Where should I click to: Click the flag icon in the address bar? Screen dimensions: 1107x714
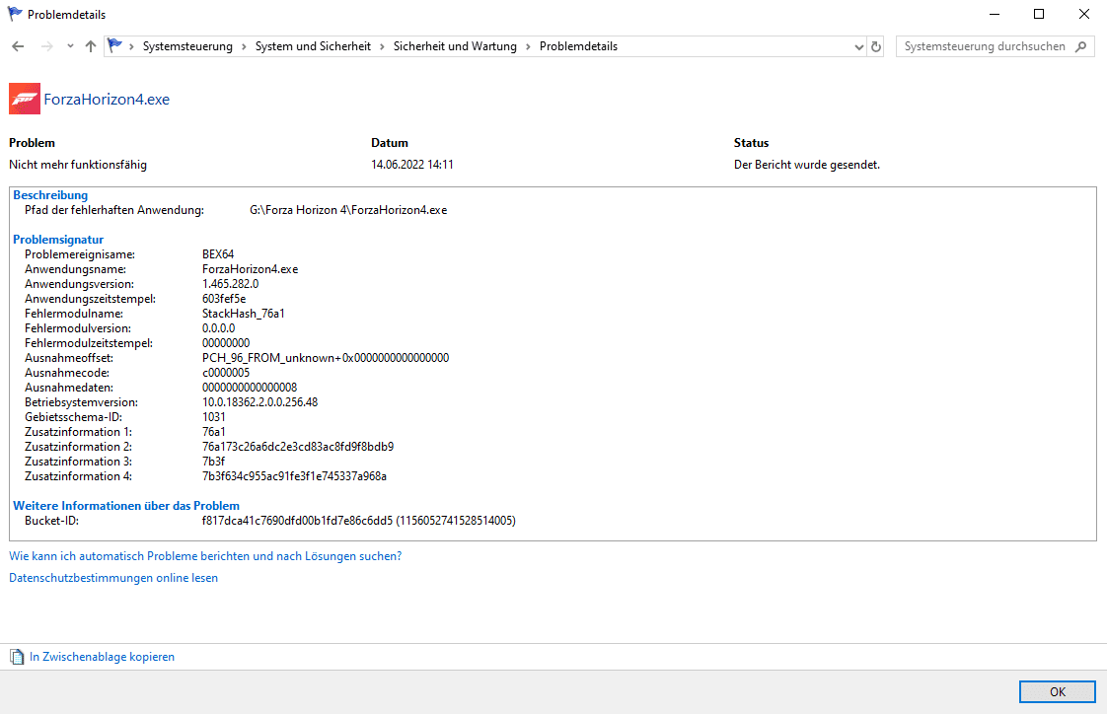tap(114, 46)
